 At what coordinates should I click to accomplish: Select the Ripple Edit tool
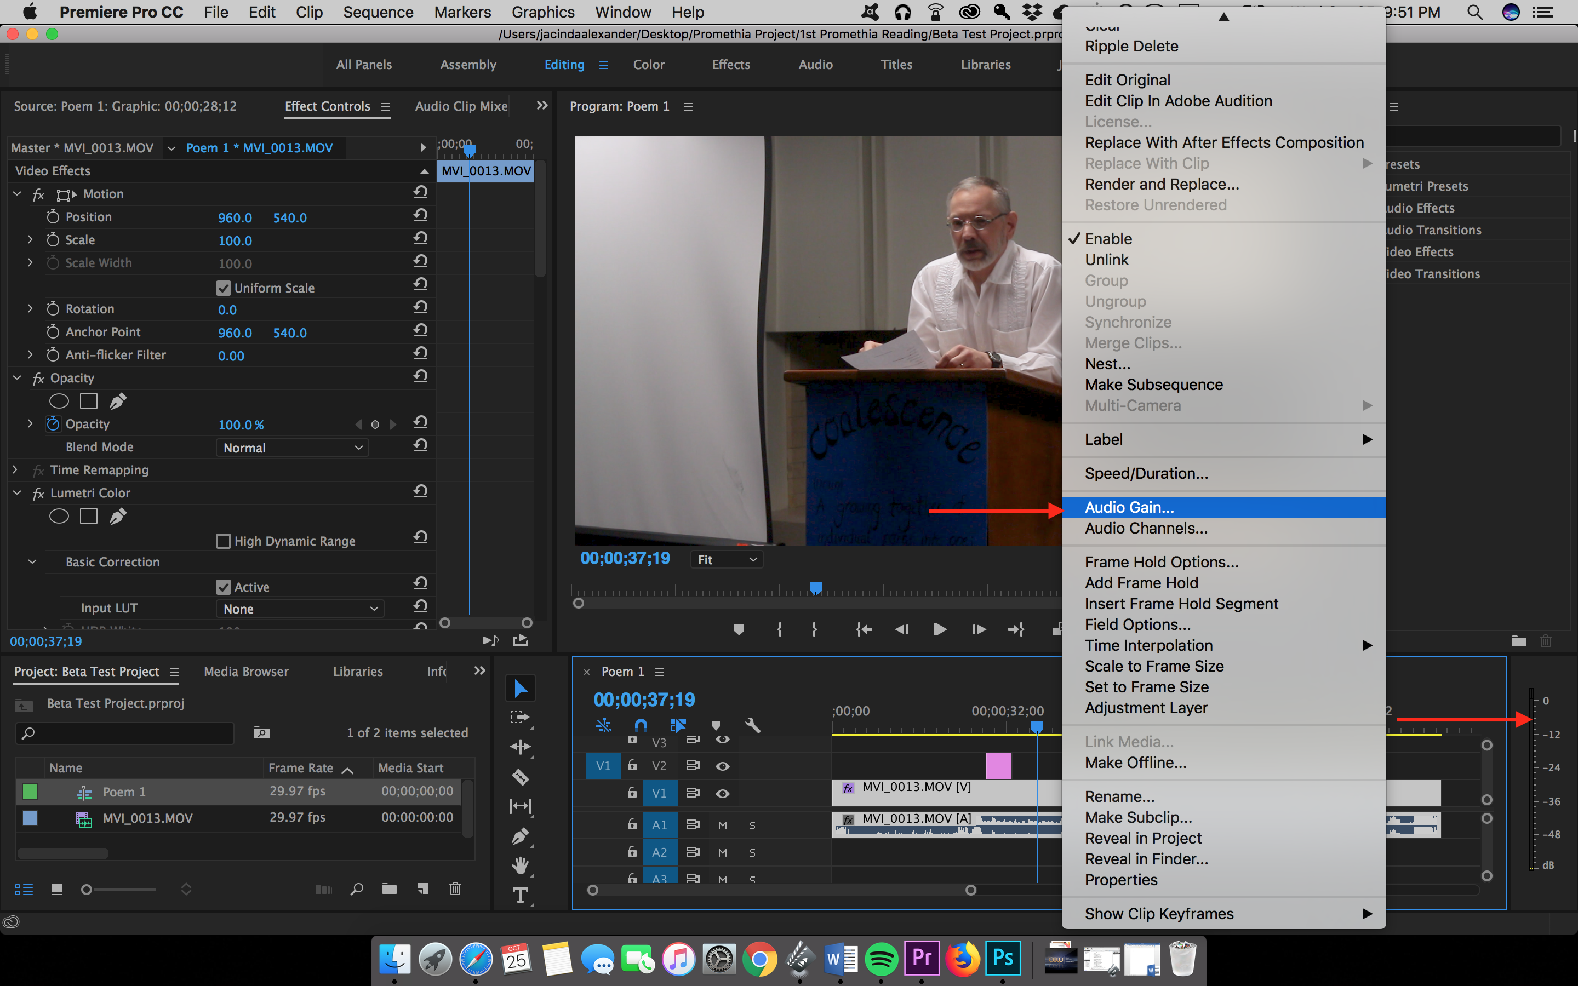coord(519,747)
